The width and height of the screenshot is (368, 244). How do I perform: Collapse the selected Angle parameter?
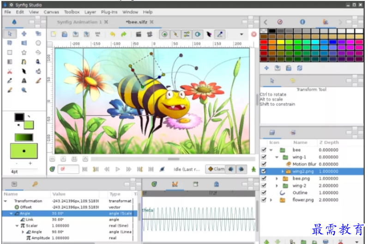click(11, 213)
